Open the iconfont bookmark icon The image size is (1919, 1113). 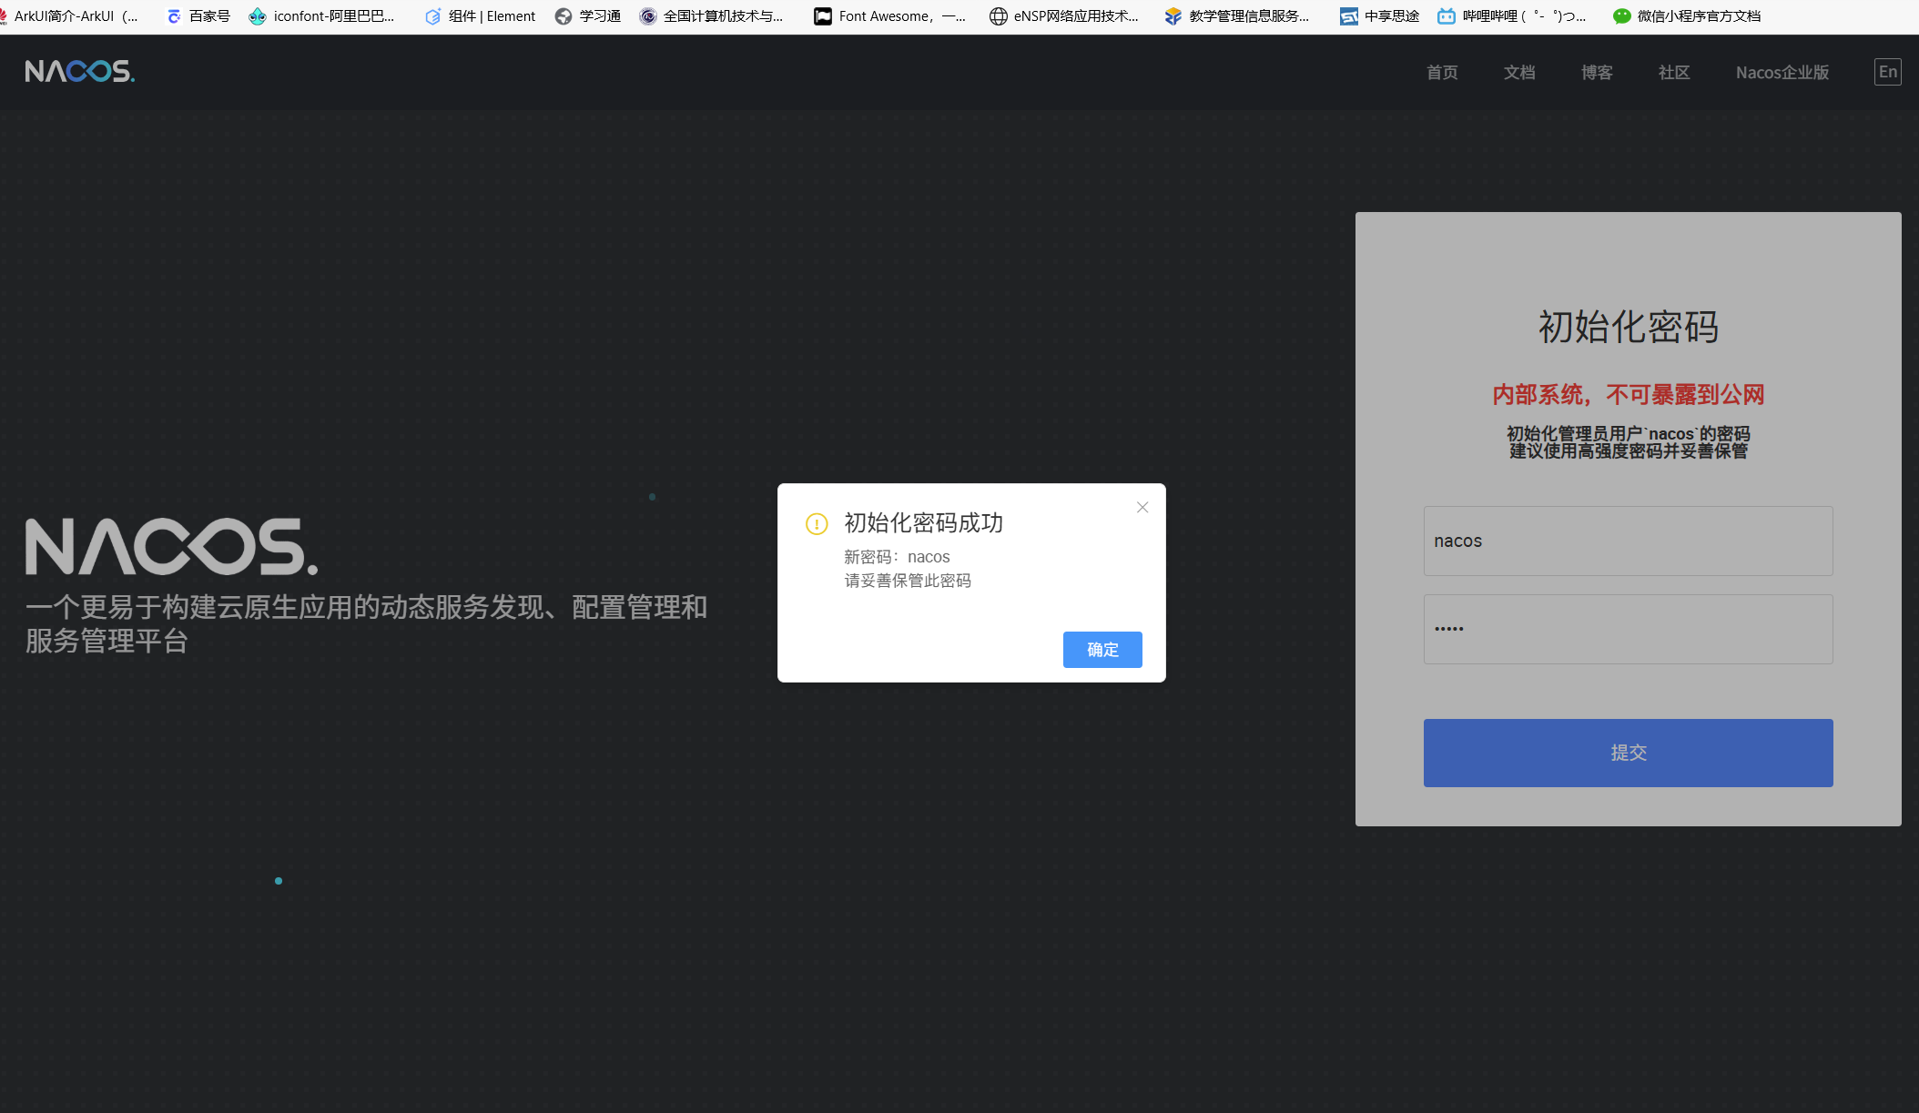(258, 16)
